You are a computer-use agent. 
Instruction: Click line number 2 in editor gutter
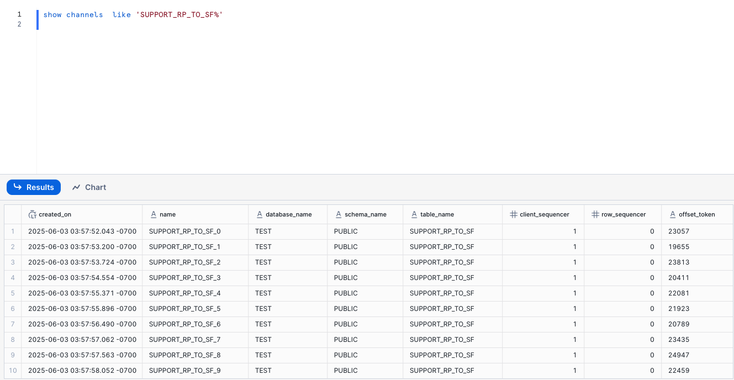point(19,24)
